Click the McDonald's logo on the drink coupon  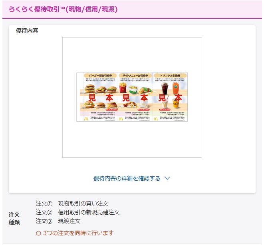tap(156, 119)
